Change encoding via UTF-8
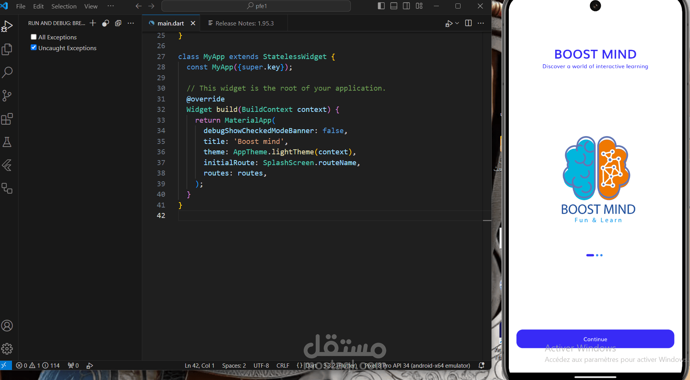Image resolution: width=690 pixels, height=380 pixels. point(261,365)
